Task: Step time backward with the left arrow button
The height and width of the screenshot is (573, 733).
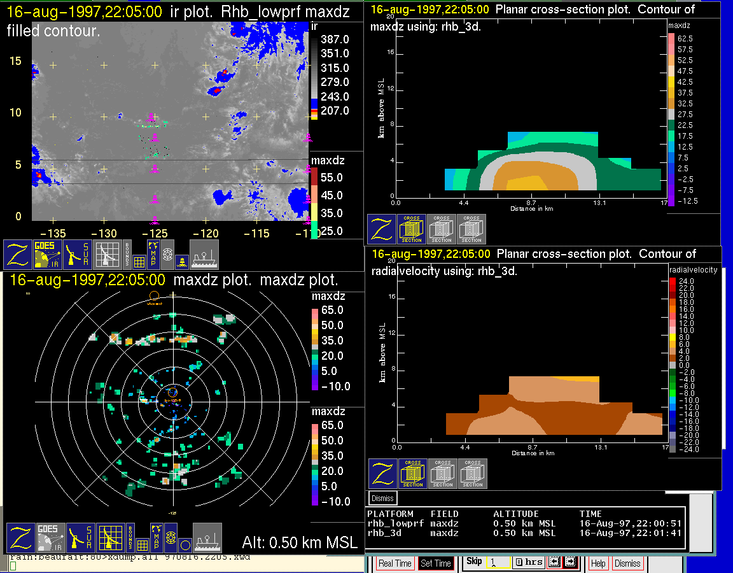Action: point(554,563)
